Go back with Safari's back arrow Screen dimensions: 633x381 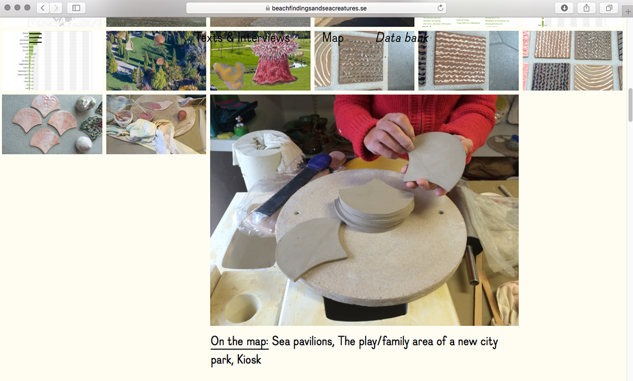click(x=43, y=8)
